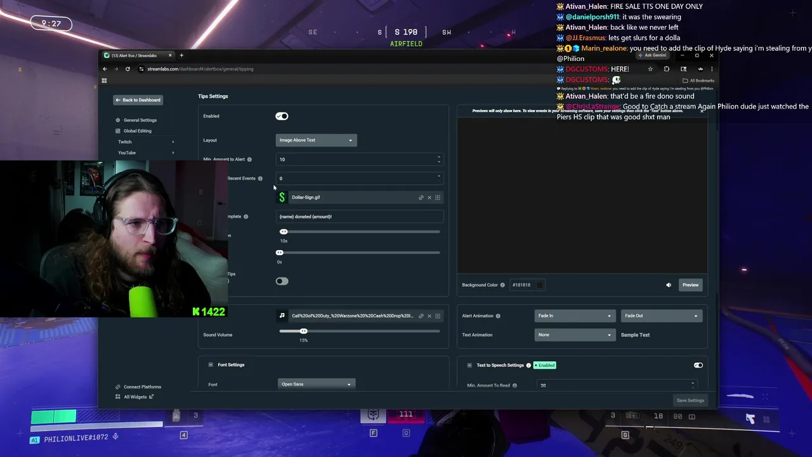Screen dimensions: 812x457
Task: Click the Recent Events value field
Action: point(359,178)
